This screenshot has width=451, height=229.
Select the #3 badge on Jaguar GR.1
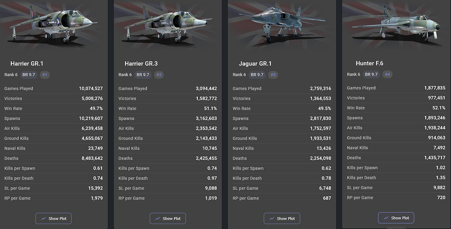pyautogui.click(x=273, y=75)
